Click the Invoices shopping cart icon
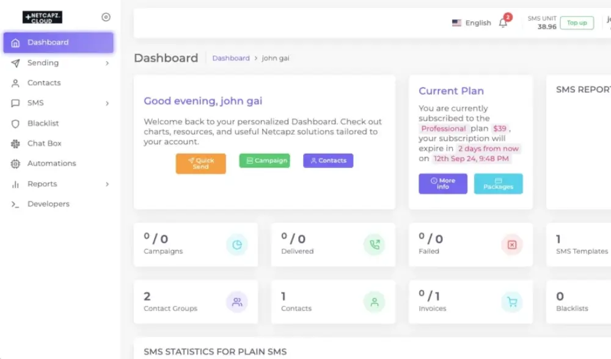 [512, 302]
